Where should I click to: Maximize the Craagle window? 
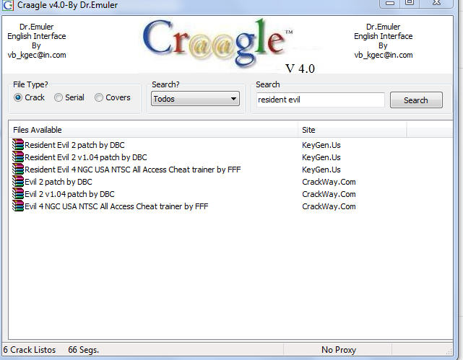pos(410,3)
